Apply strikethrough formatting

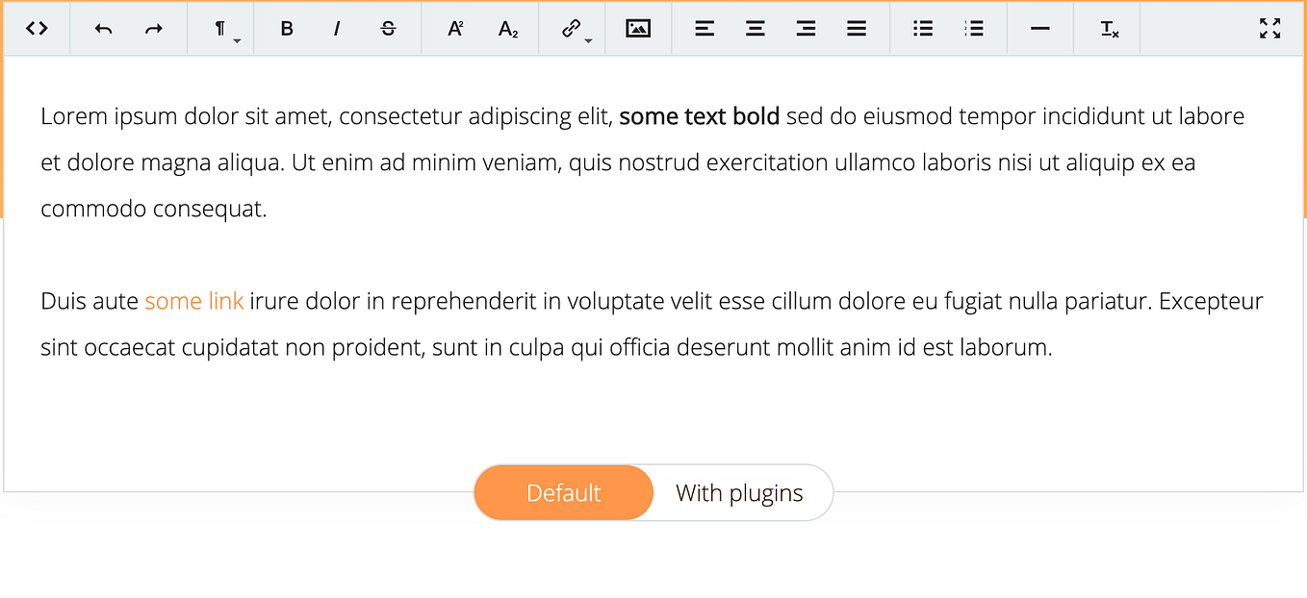pyautogui.click(x=388, y=28)
